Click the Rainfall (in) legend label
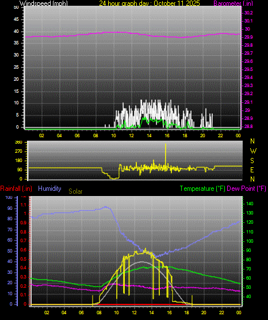268x320 pixels. [16, 189]
